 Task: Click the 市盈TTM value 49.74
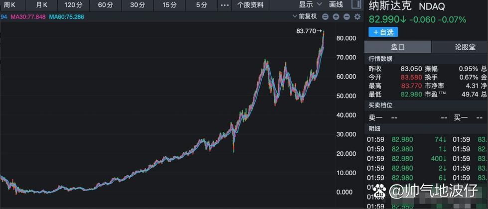tap(470, 94)
